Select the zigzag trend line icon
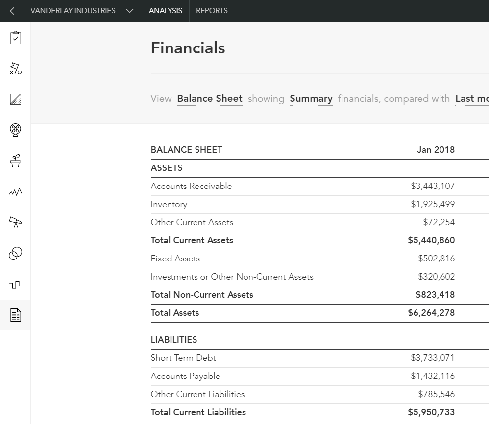489x424 pixels. pos(16,192)
